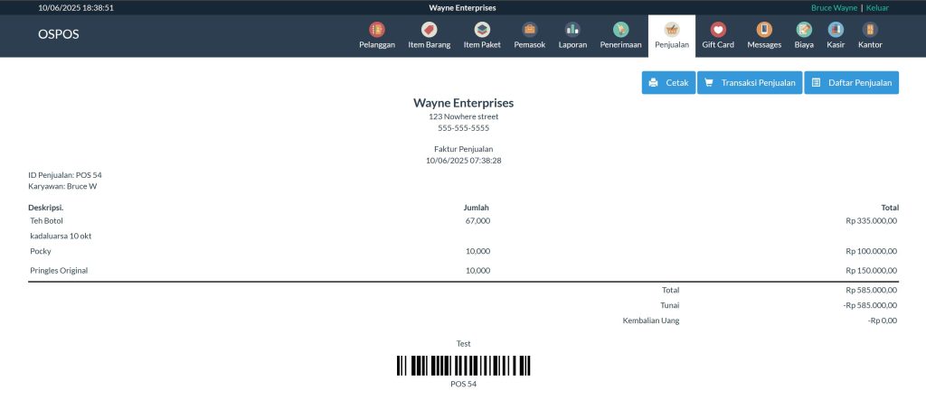926x409 pixels.
Task: Click the Teh Botol item row
Action: pos(46,220)
